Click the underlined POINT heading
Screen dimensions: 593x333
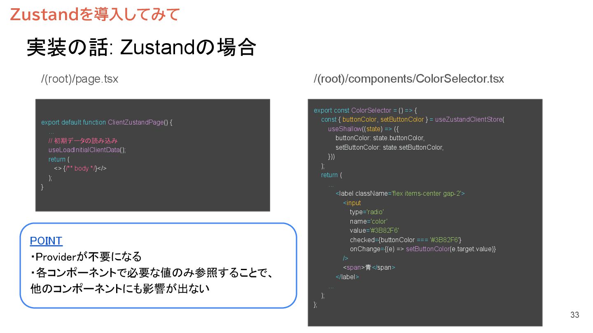(46, 241)
